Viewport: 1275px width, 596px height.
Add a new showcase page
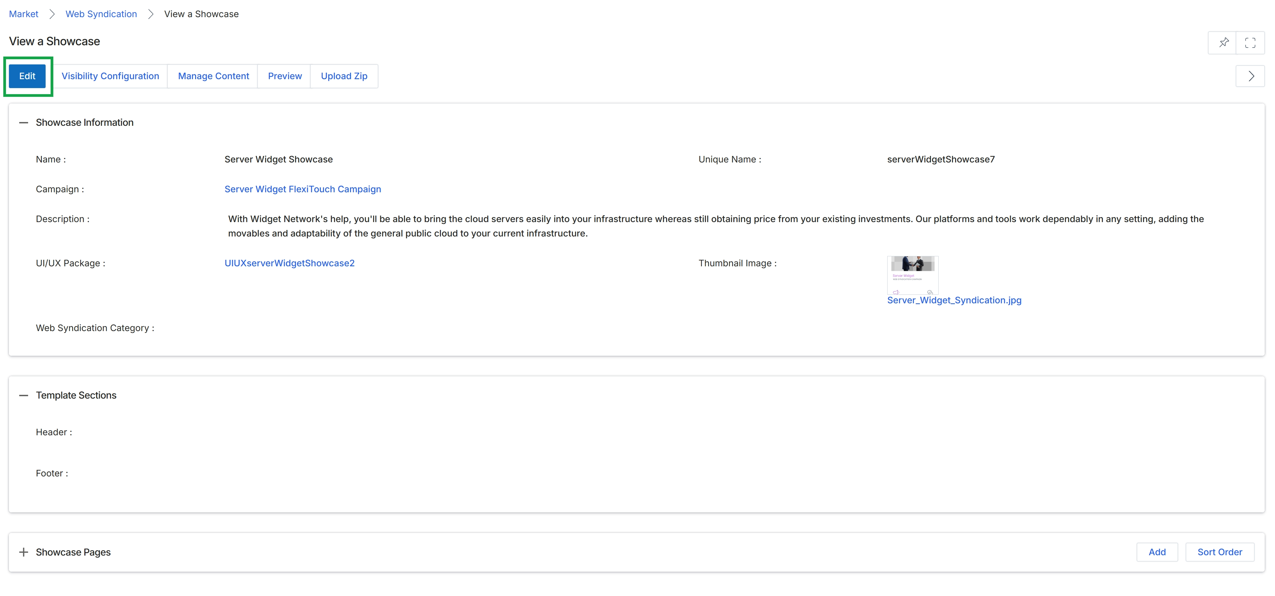(x=1157, y=552)
